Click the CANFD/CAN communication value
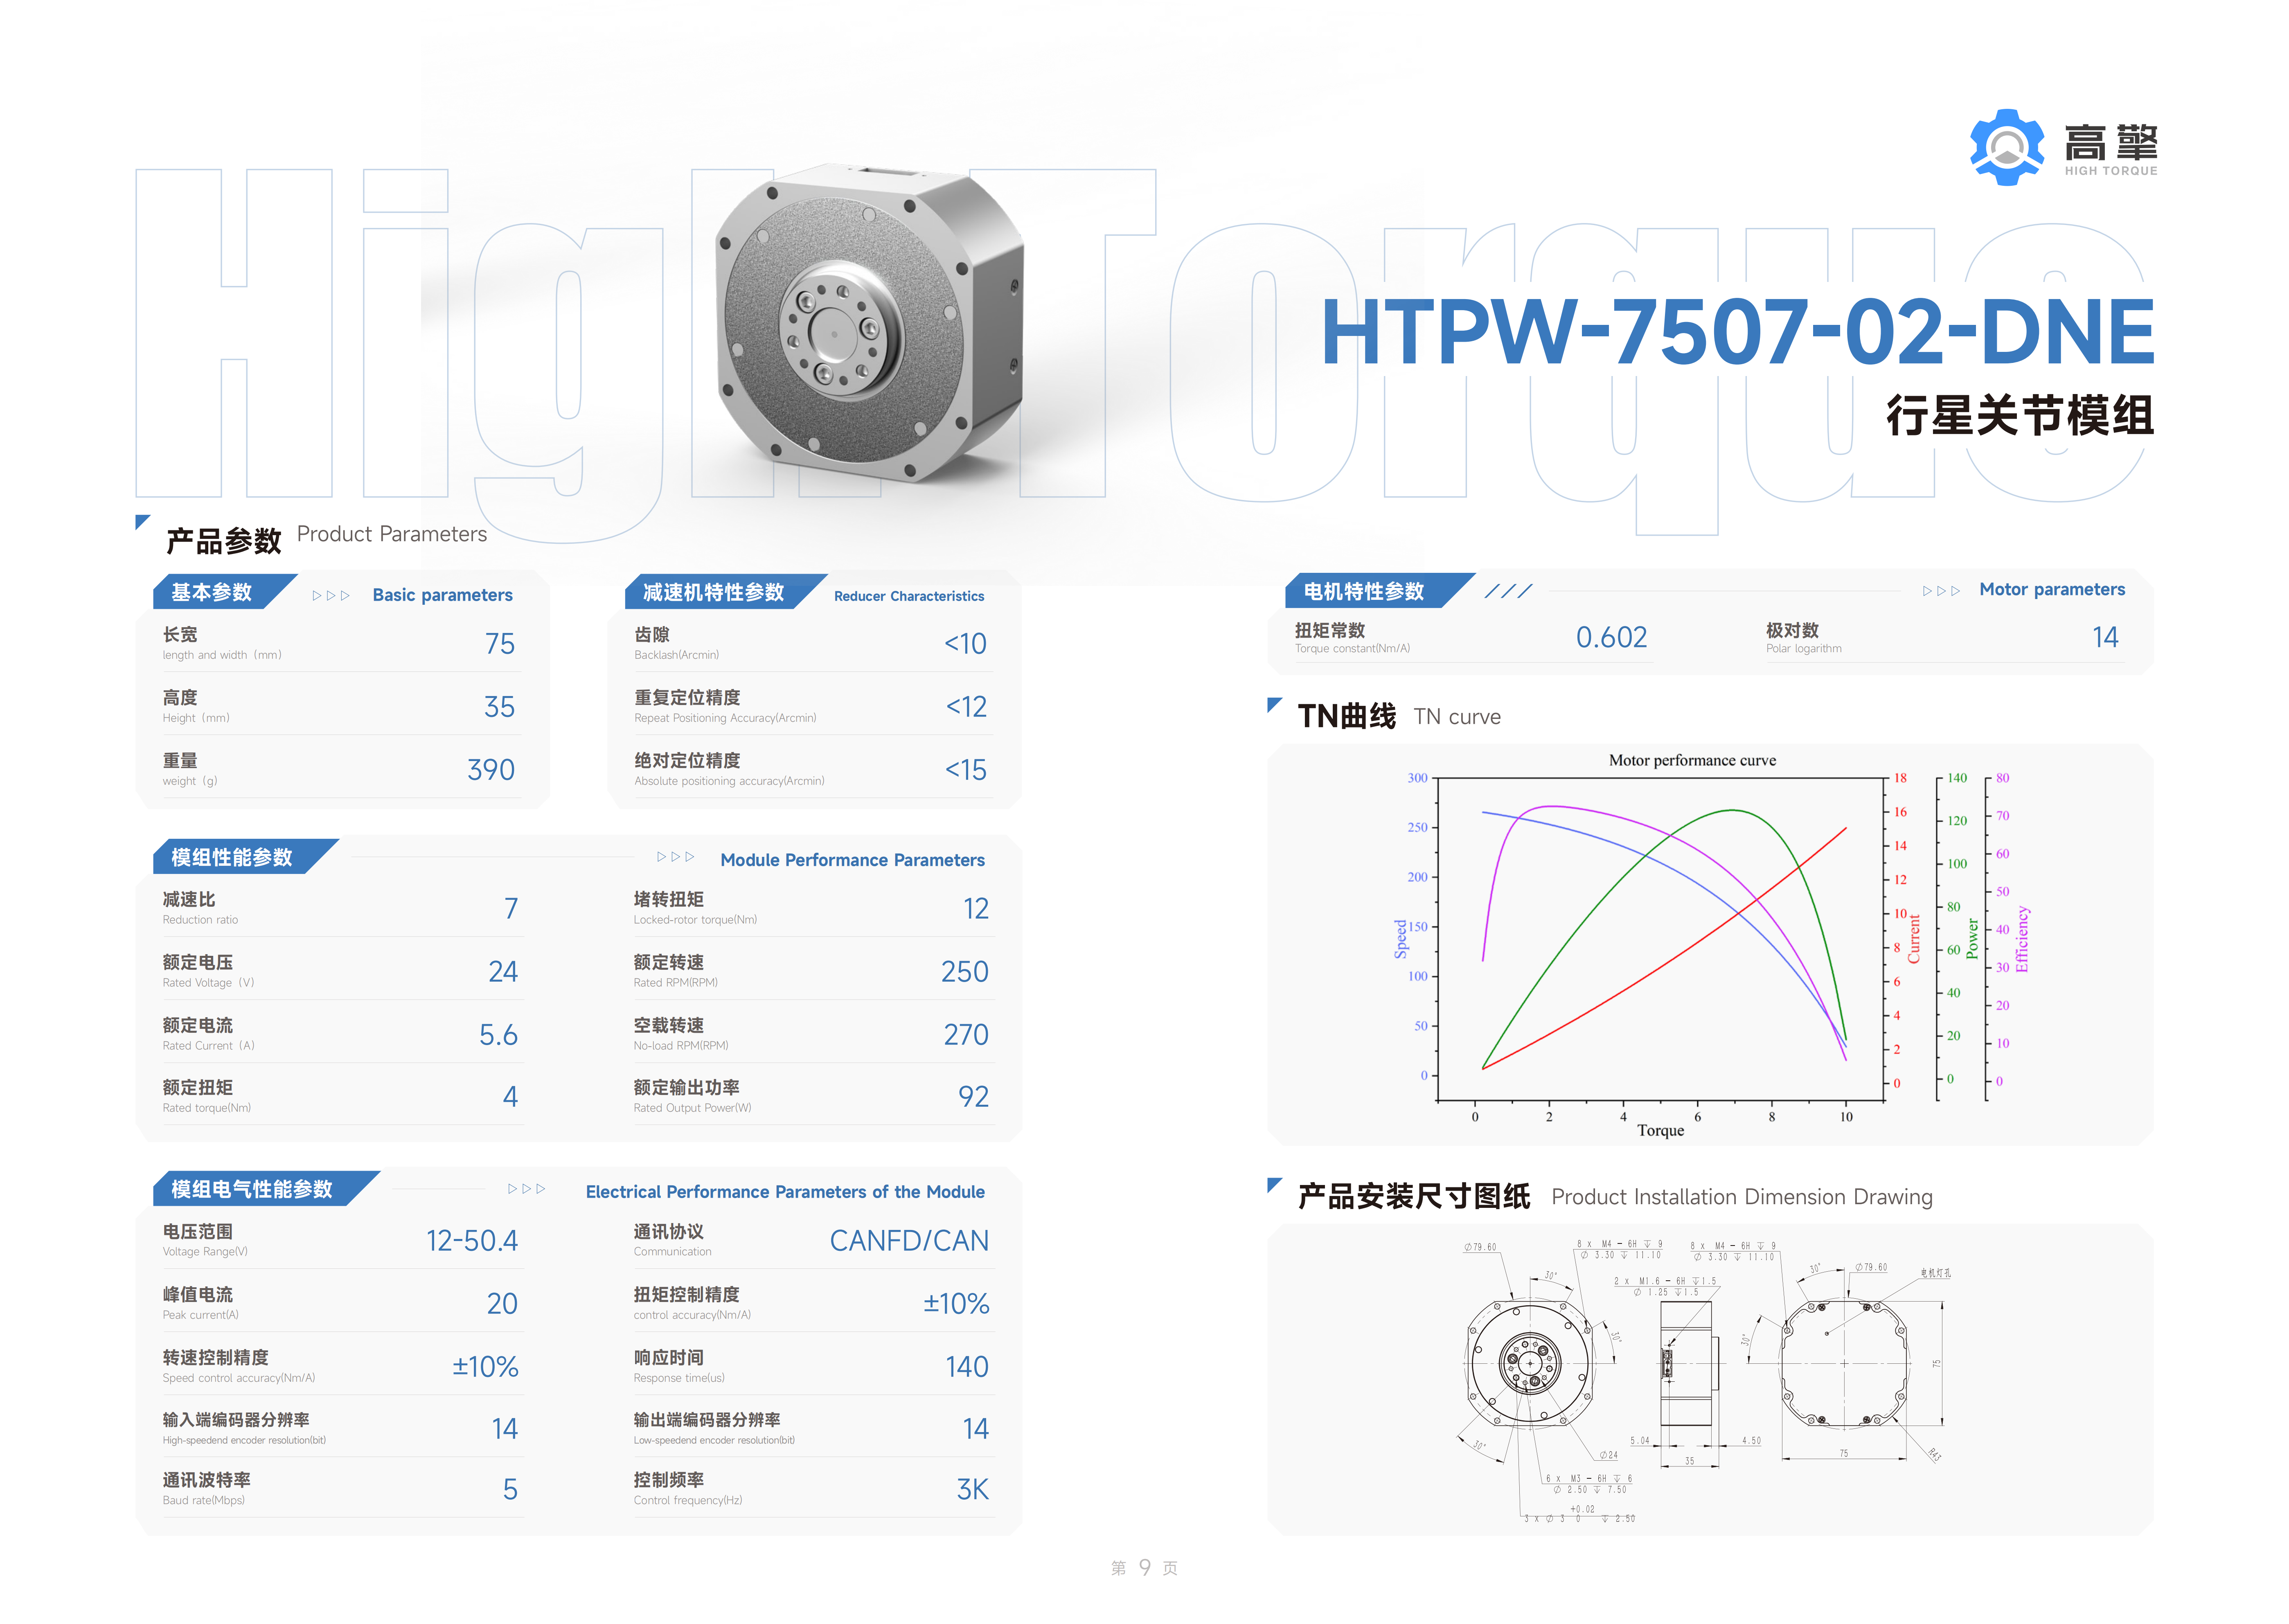This screenshot has width=2289, height=1624. (x=908, y=1241)
